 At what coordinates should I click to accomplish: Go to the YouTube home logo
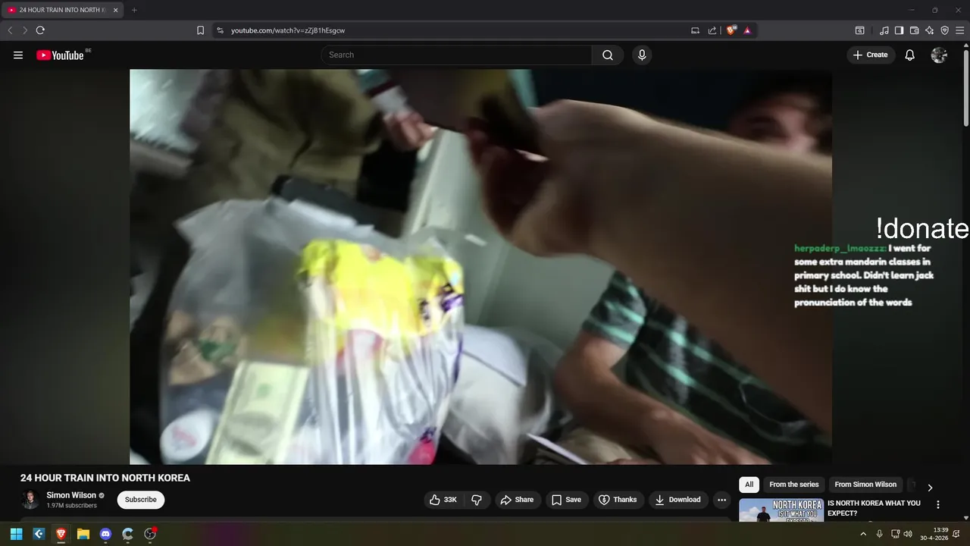(60, 55)
